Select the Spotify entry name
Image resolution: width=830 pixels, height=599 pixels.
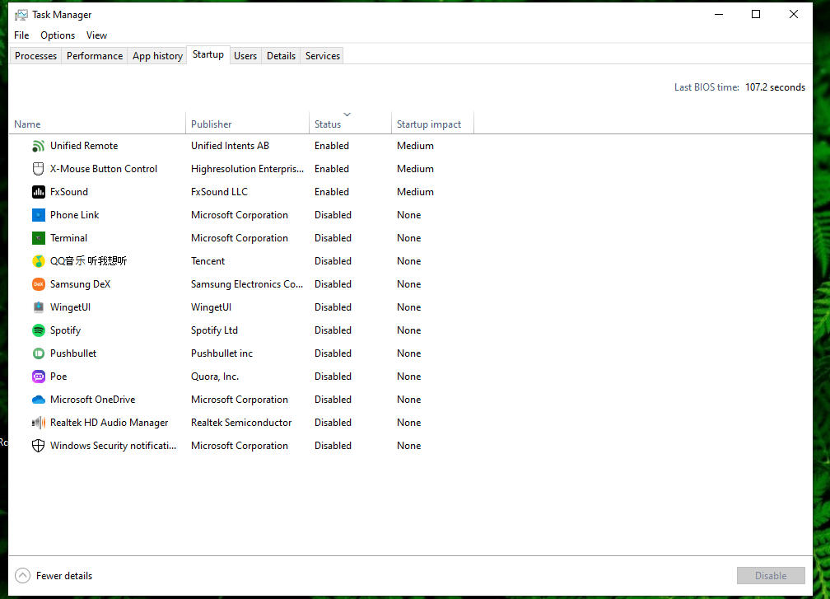(x=66, y=330)
